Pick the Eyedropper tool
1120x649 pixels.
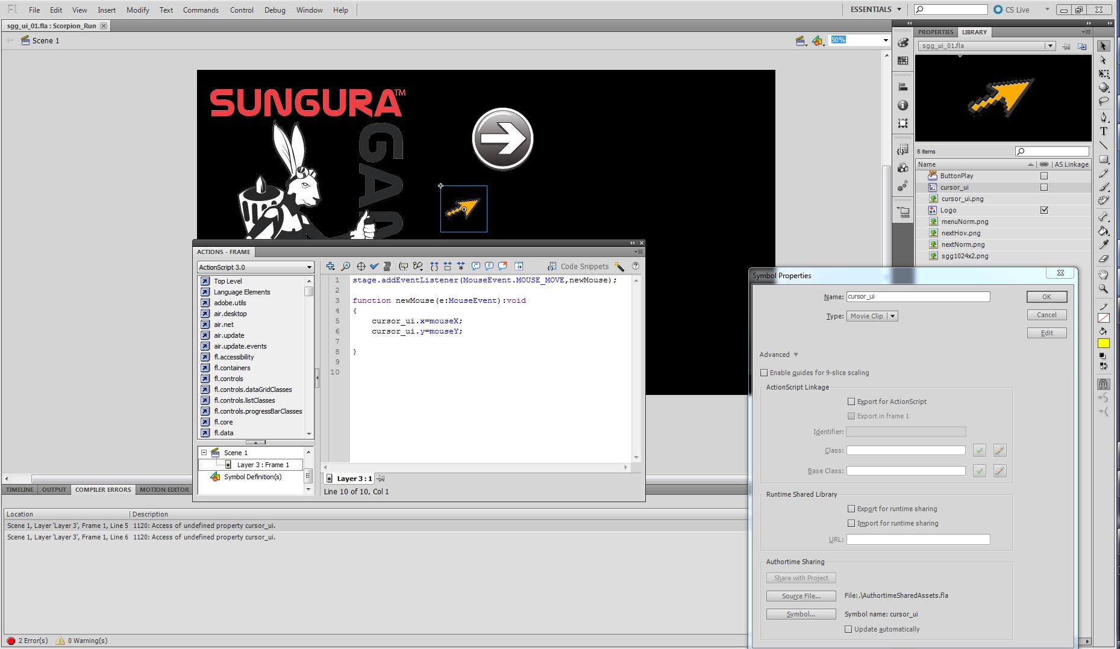(x=1105, y=245)
